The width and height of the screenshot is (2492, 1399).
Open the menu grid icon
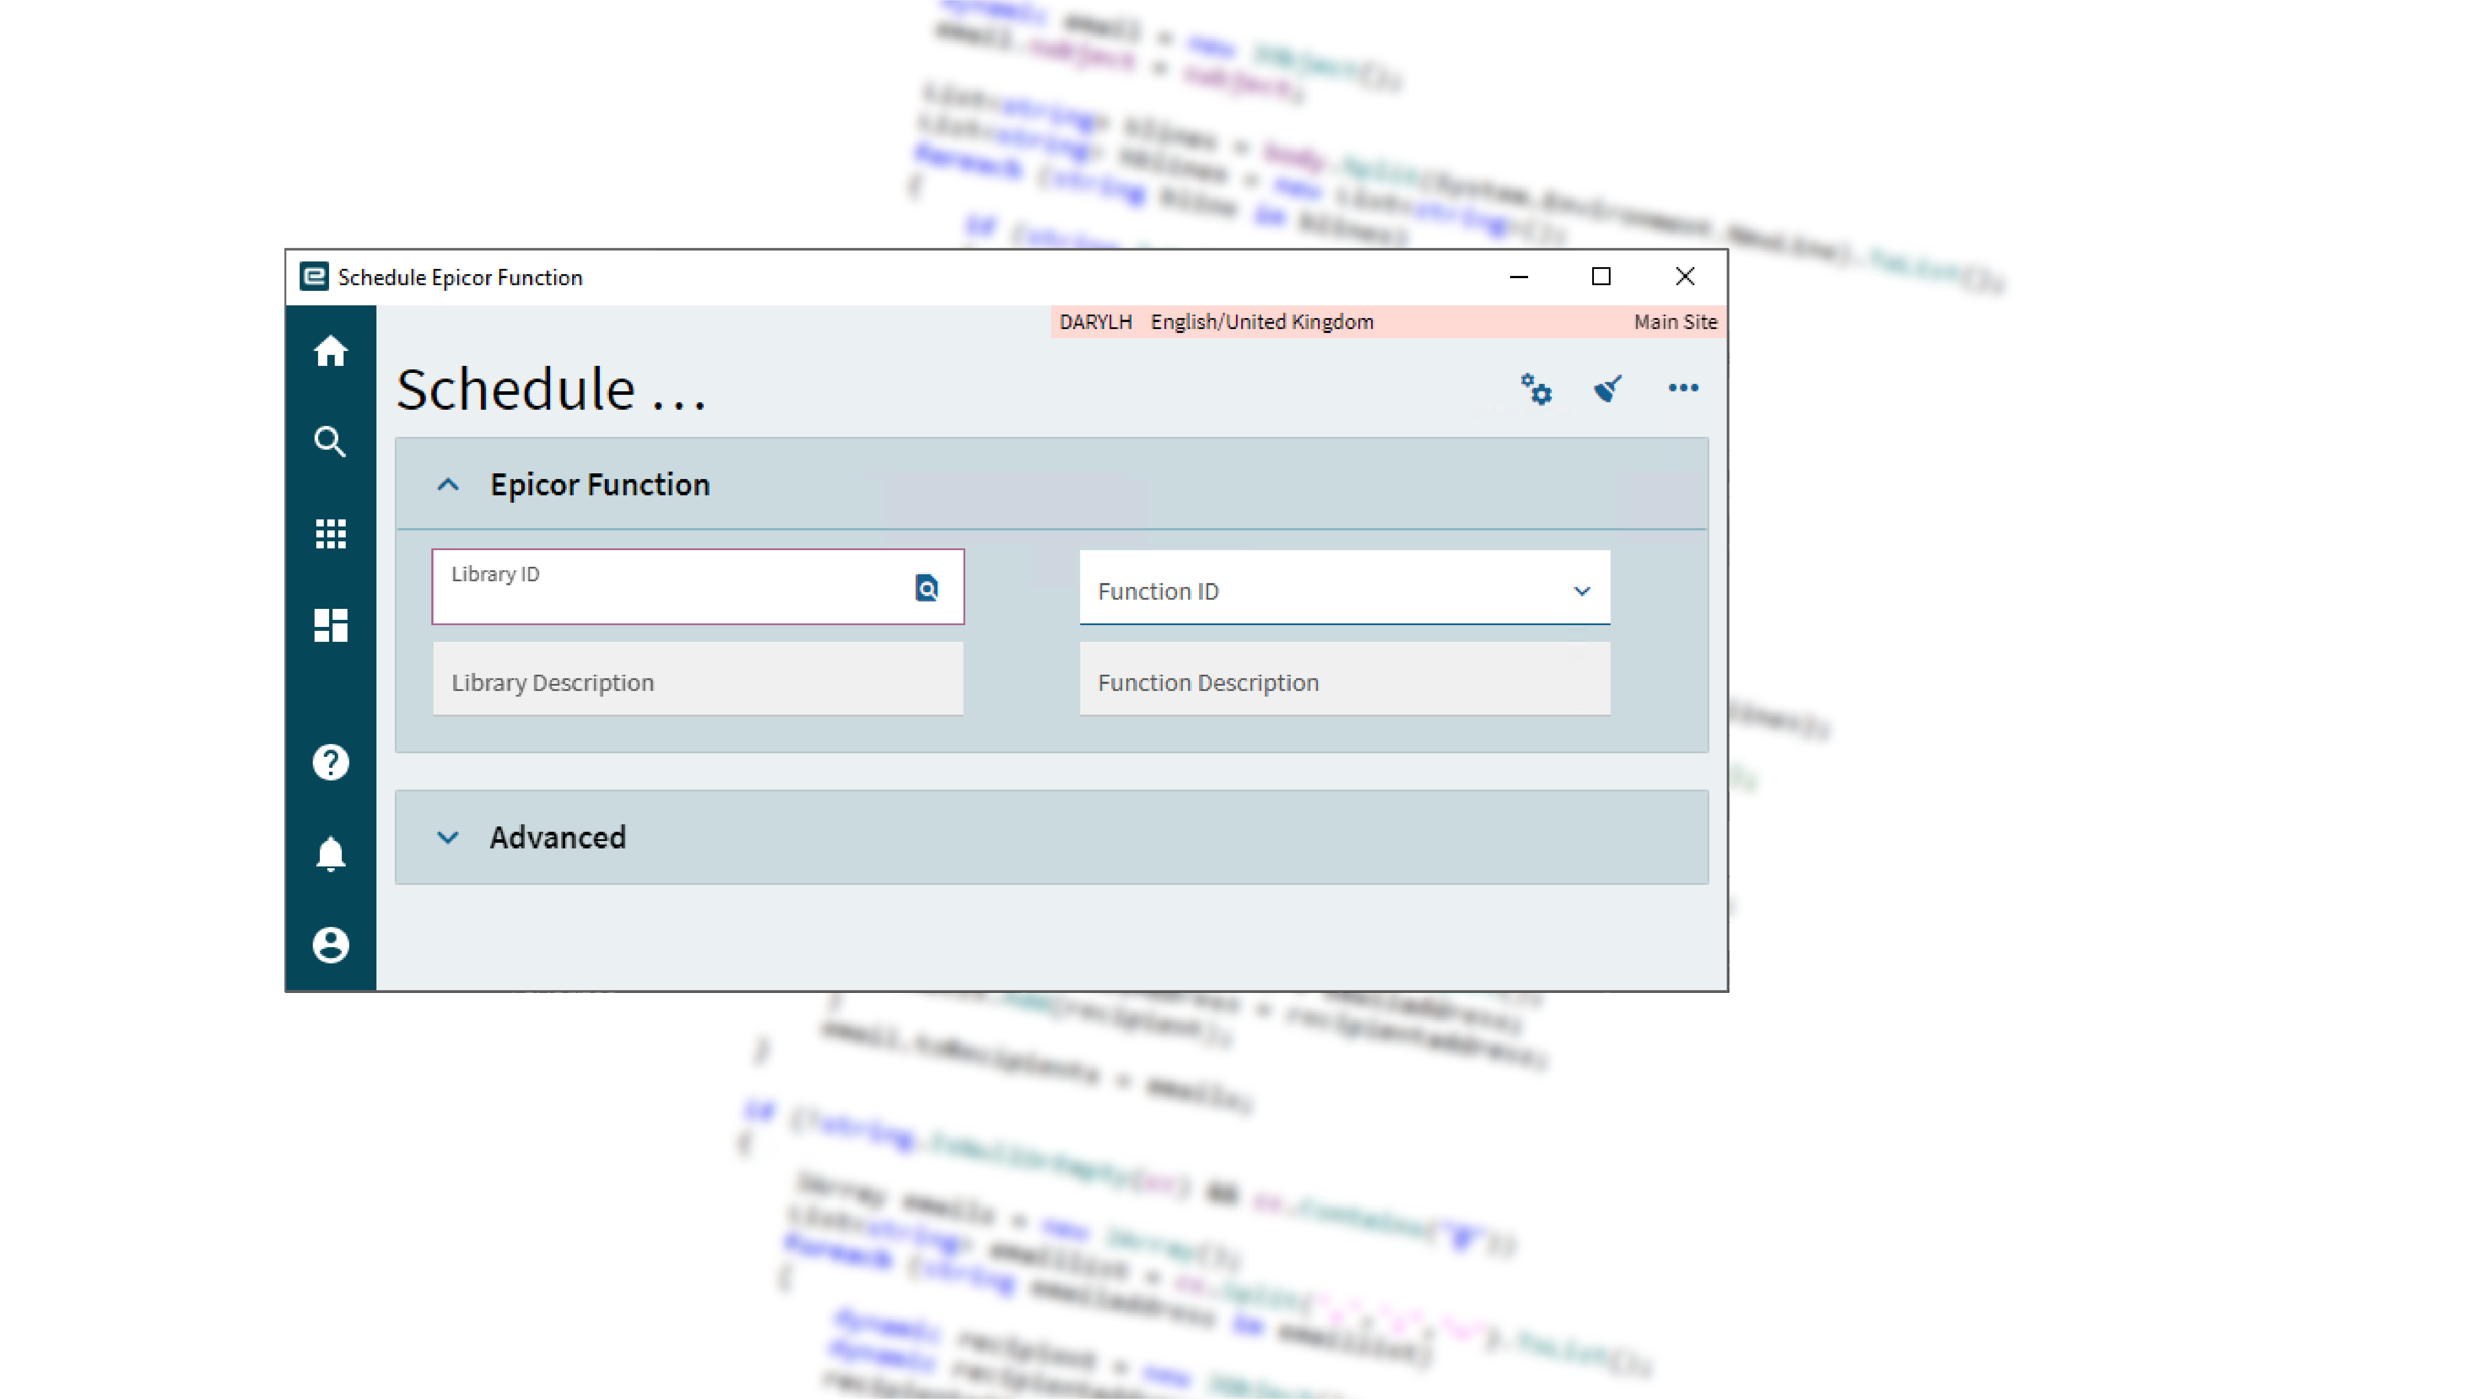pos(330,533)
